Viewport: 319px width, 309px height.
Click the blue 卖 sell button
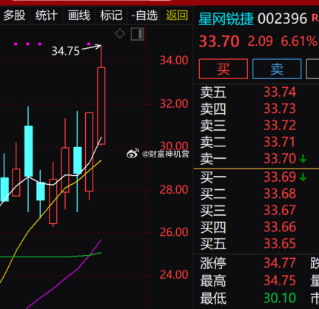277,69
